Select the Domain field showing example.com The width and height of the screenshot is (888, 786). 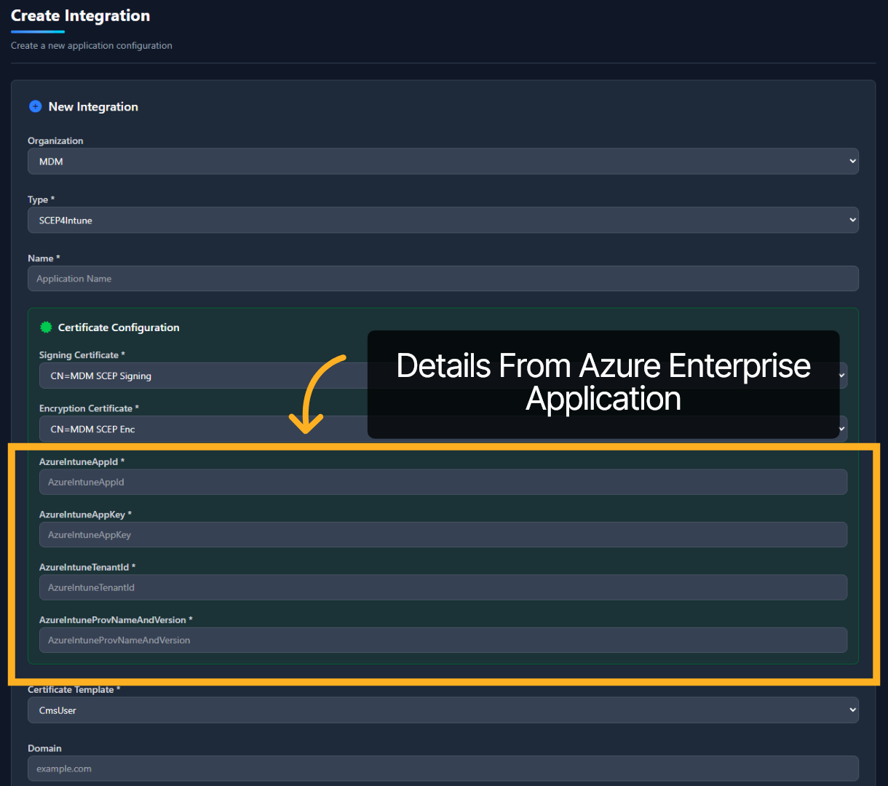(x=443, y=769)
